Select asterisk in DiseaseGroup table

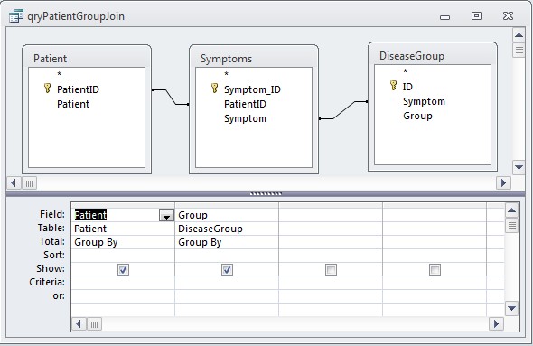[406, 71]
